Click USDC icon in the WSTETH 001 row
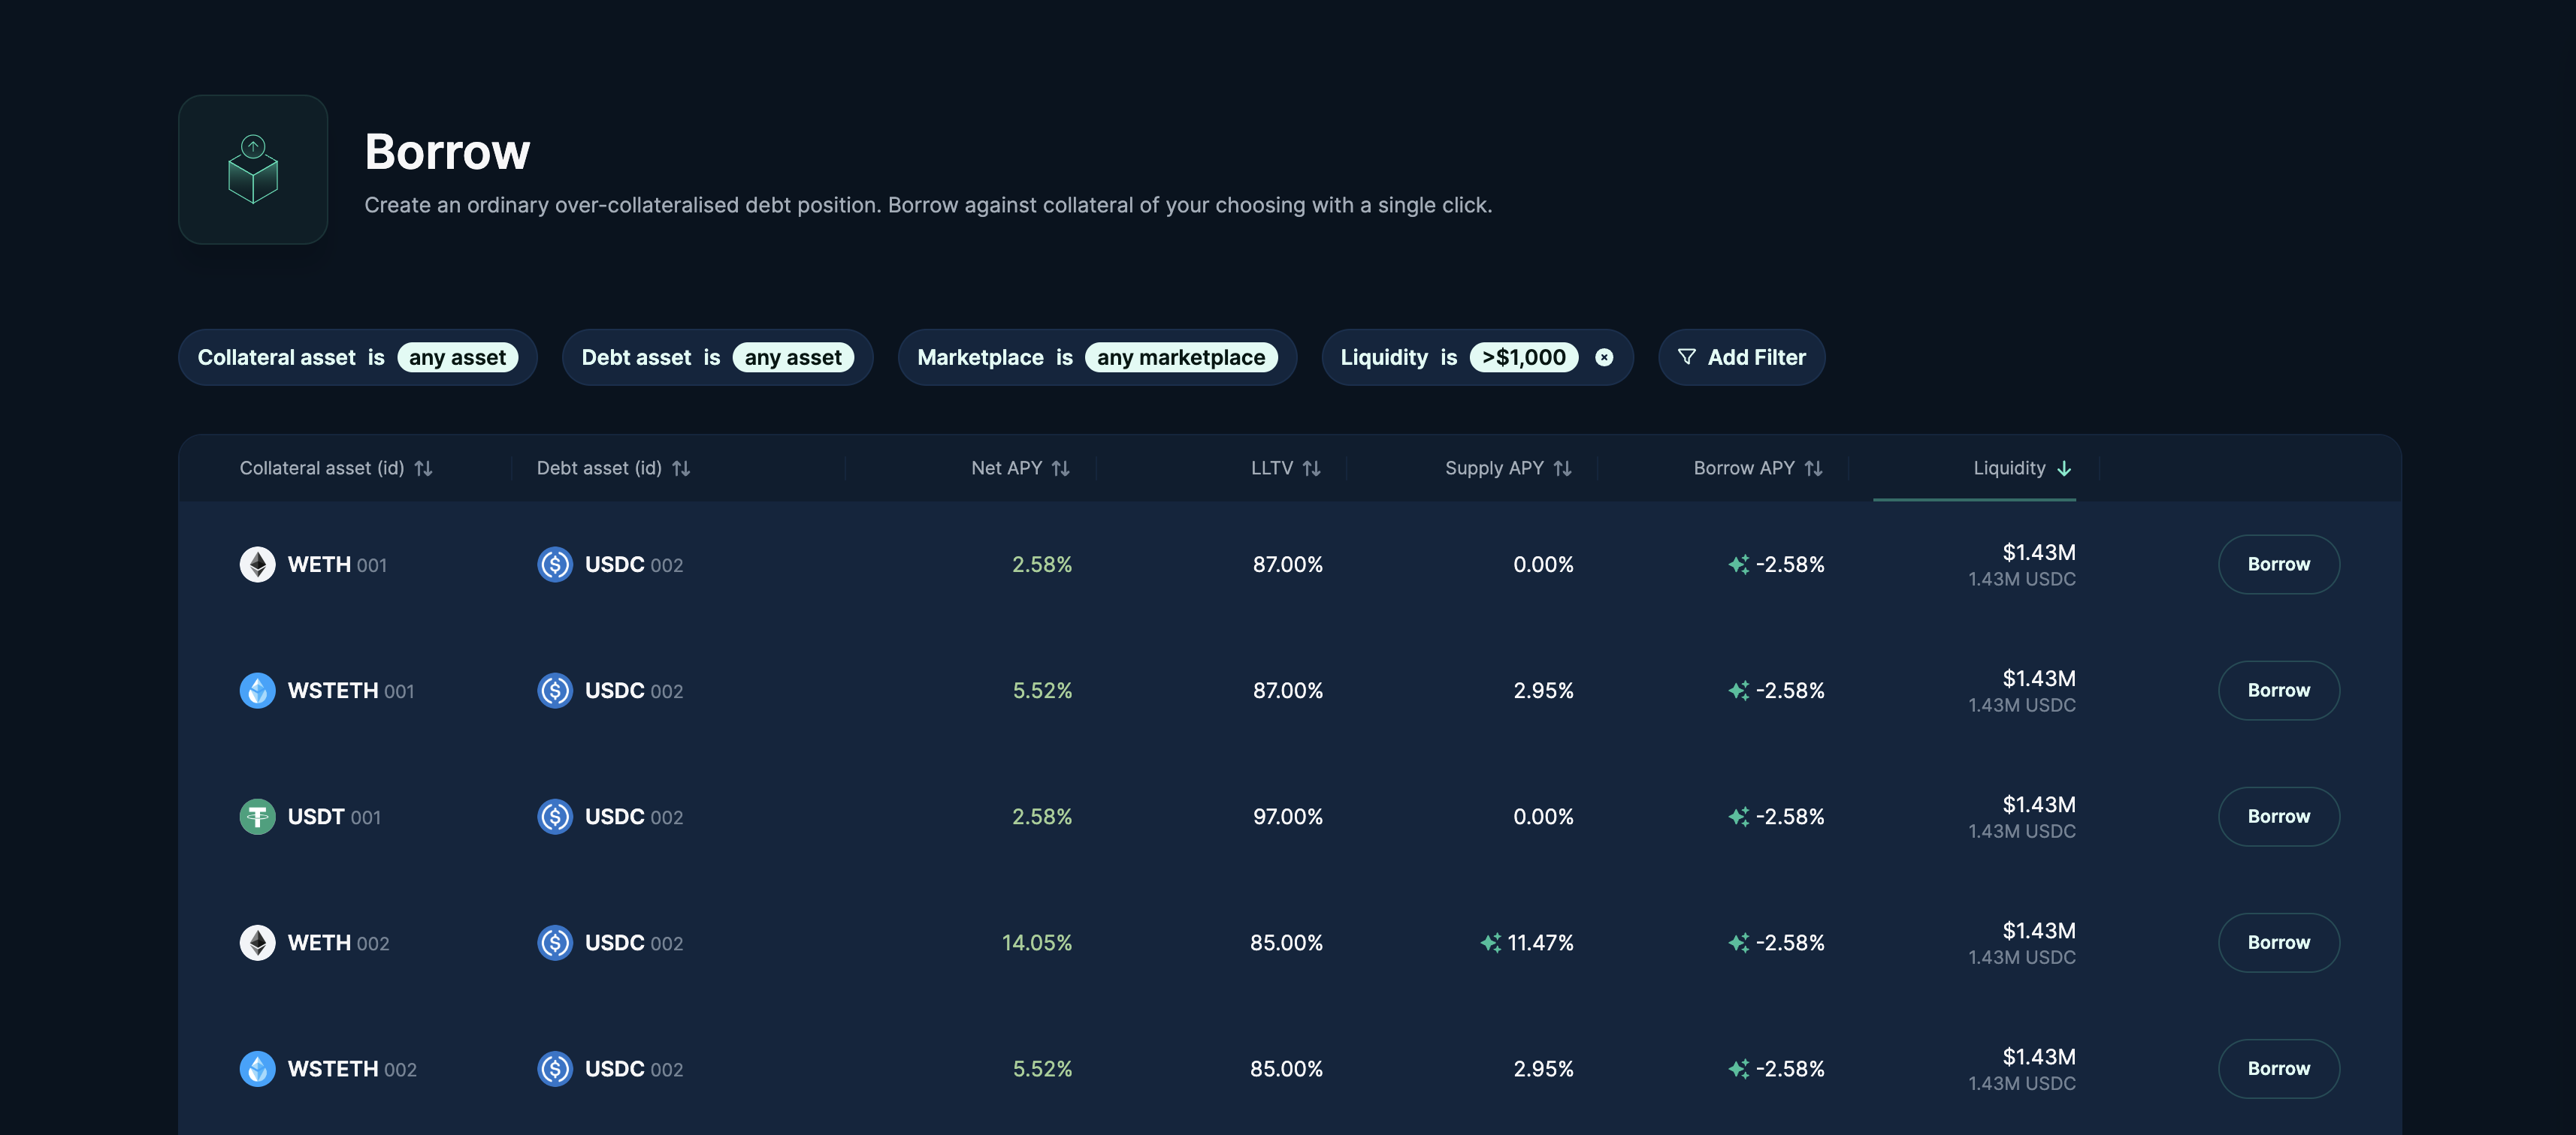Screen dimensions: 2576x1135 [555, 691]
